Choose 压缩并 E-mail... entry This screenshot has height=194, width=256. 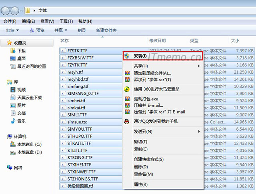(x=163, y=105)
